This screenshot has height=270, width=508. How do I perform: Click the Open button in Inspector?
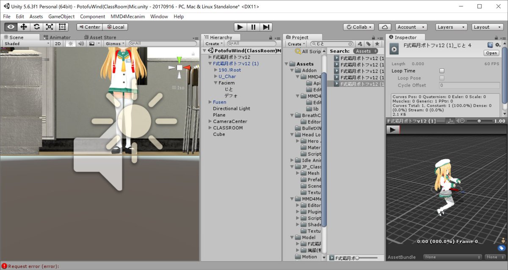click(491, 53)
